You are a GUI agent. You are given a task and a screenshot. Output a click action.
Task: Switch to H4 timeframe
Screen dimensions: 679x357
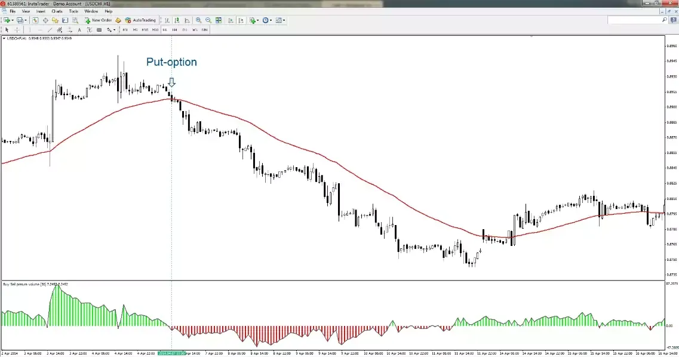point(174,30)
